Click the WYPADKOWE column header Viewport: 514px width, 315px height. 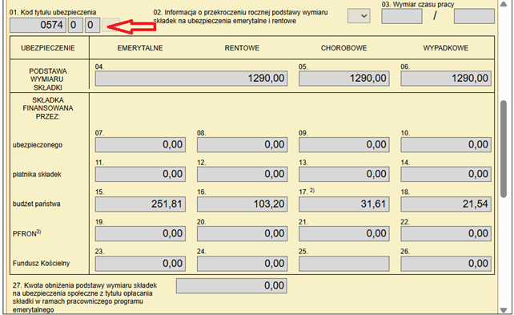click(x=446, y=48)
